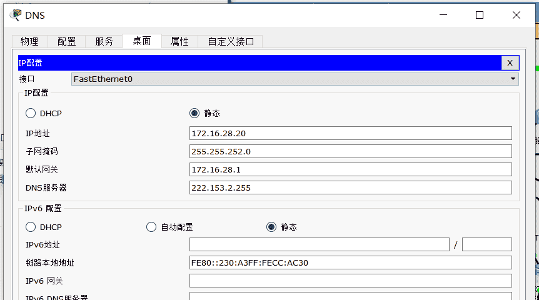Click the DNS服务器 field 222.153.2.255

click(351, 187)
